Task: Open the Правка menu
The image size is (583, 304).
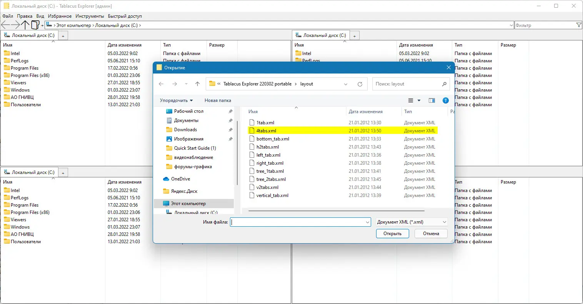Action: click(25, 16)
